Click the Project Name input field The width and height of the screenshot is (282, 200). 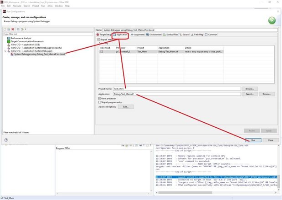(177, 89)
